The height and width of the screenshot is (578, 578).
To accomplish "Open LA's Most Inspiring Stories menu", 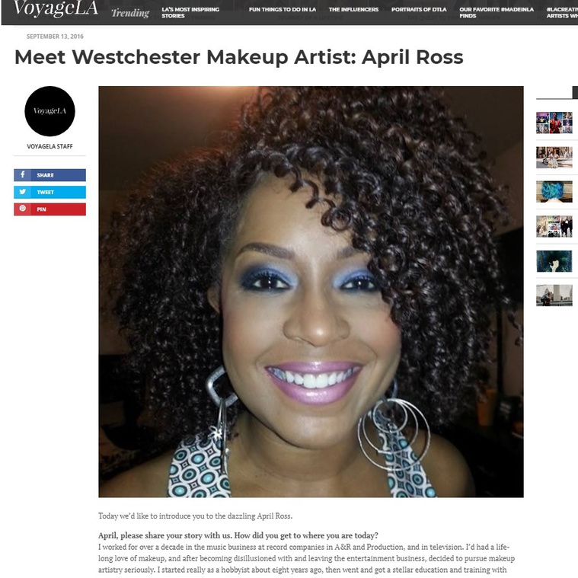I will [x=190, y=12].
